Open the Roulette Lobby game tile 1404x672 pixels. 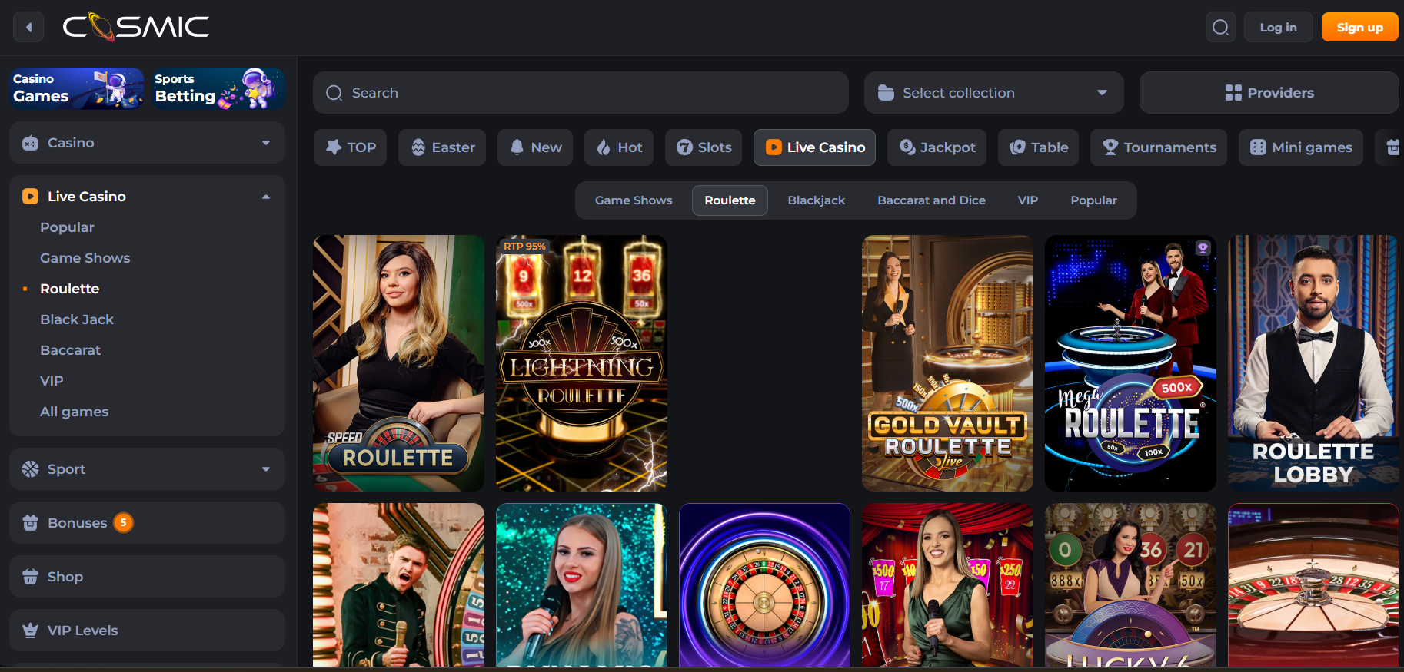pyautogui.click(x=1313, y=363)
